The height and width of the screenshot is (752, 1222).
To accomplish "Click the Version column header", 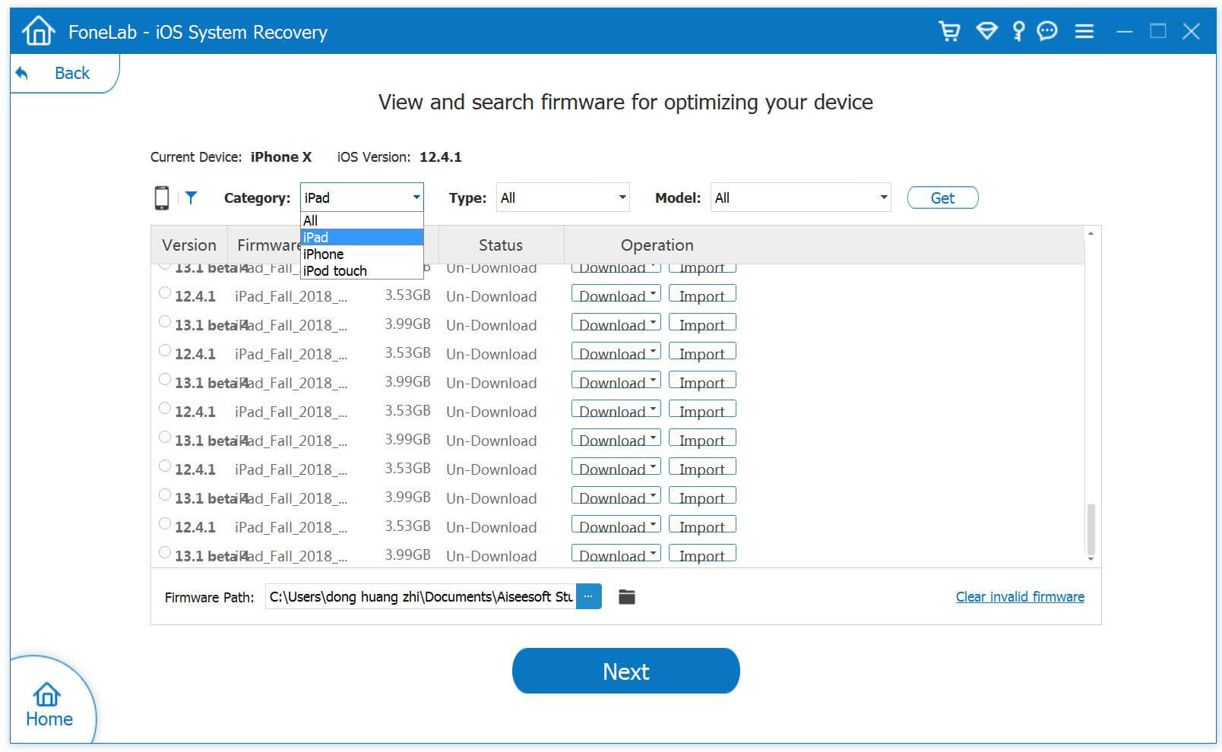I will click(189, 245).
